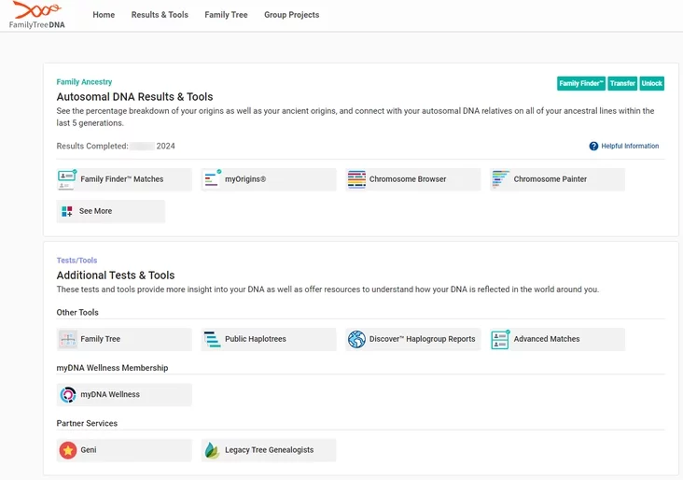Click the Advanced Matches icon

(501, 339)
